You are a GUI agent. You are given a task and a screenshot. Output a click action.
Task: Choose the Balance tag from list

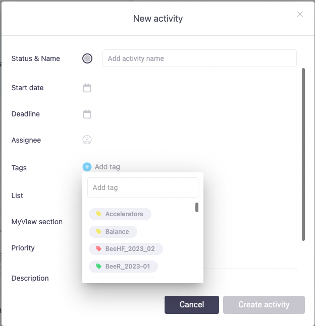click(x=117, y=232)
